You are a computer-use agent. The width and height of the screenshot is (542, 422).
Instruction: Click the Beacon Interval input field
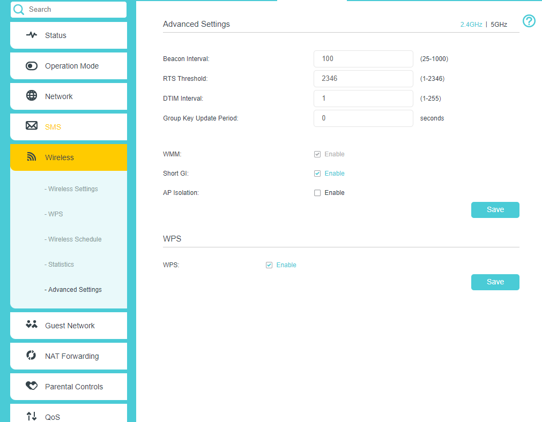pos(363,59)
